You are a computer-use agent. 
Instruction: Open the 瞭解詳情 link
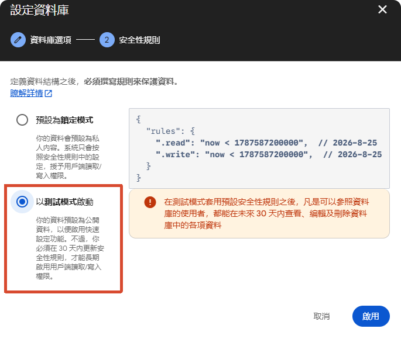(26, 93)
